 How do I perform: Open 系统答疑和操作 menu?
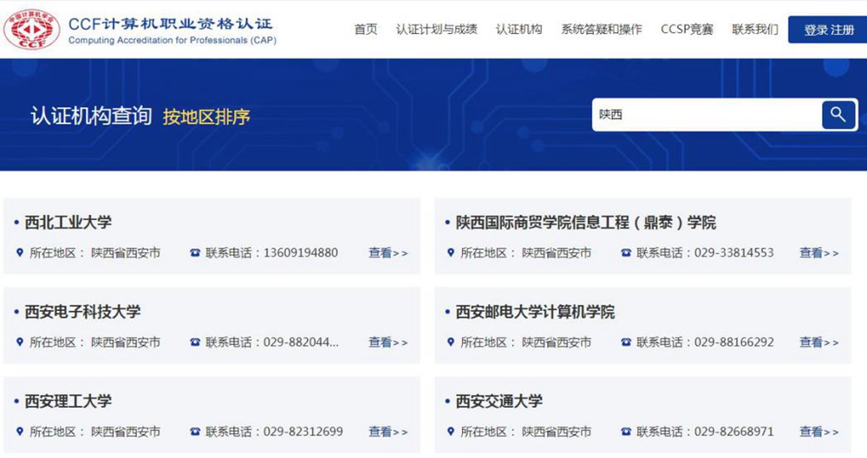point(602,29)
